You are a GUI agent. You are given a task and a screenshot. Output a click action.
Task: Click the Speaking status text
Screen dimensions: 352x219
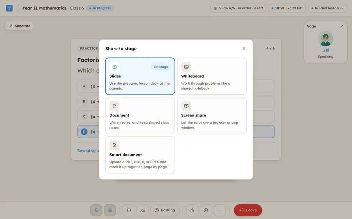click(x=325, y=57)
